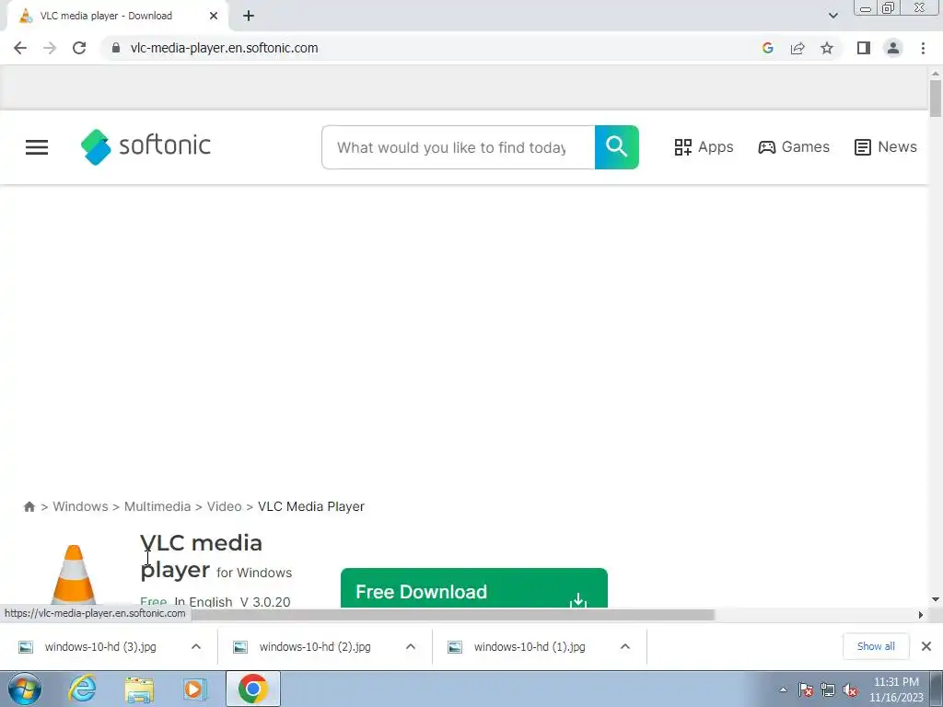
Task: Open the Google icon in address bar
Action: coord(767,48)
